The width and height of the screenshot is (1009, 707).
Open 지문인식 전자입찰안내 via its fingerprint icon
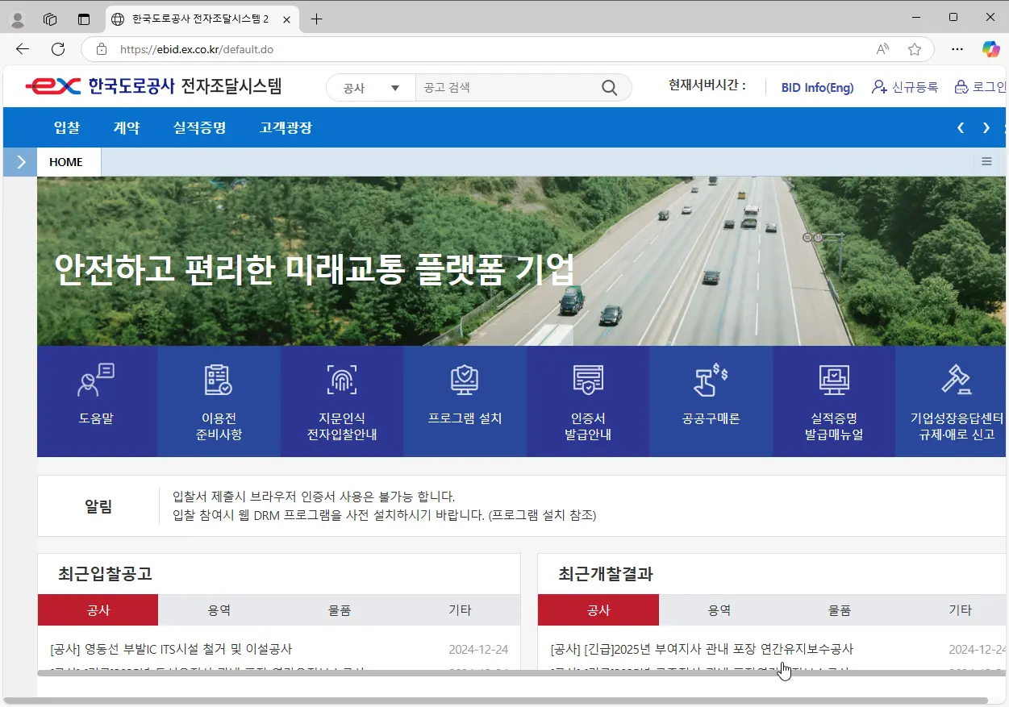click(x=342, y=401)
